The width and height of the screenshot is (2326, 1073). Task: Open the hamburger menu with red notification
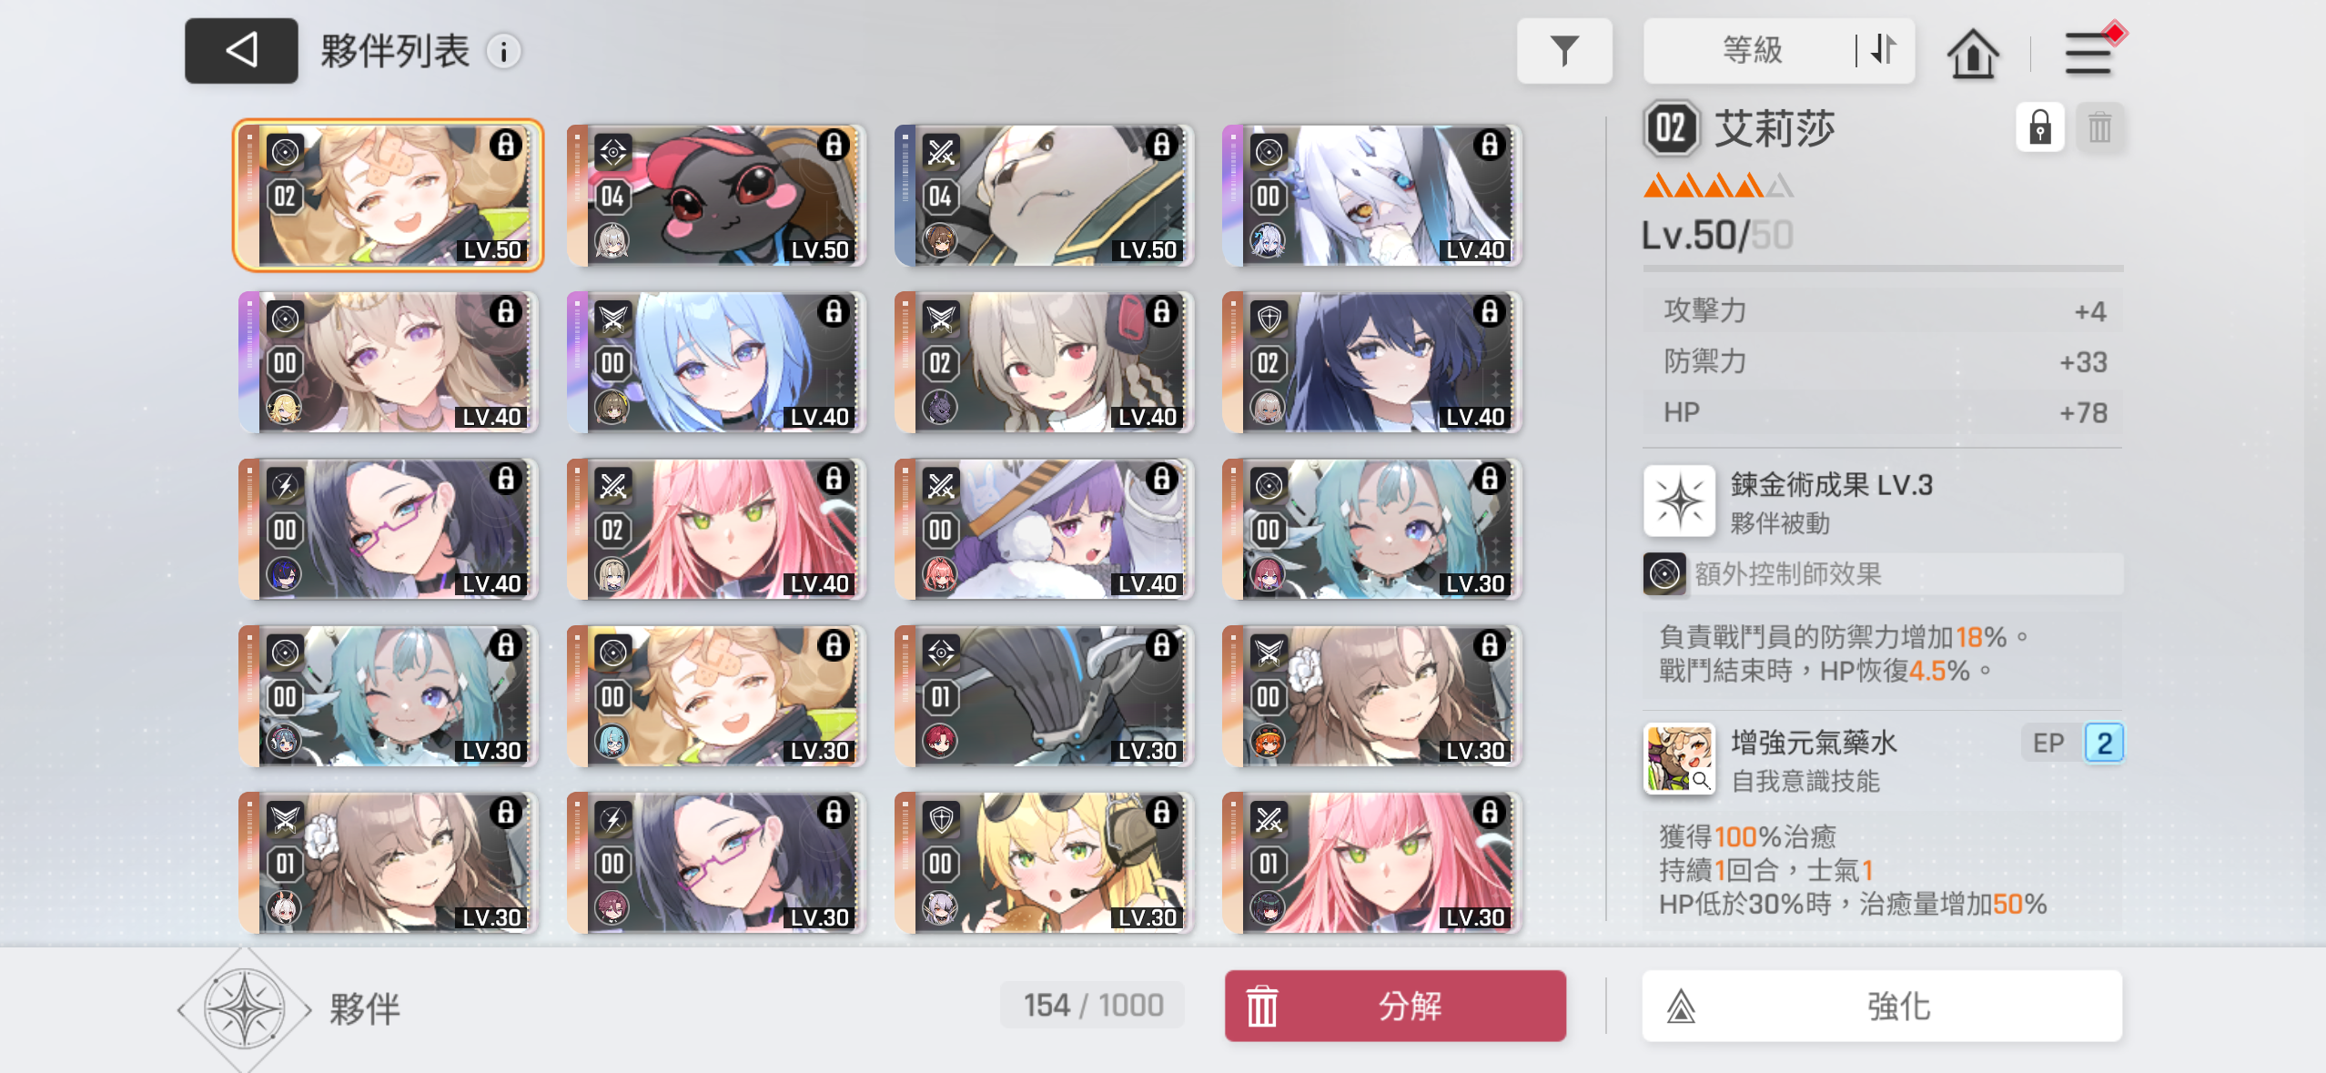click(2088, 53)
